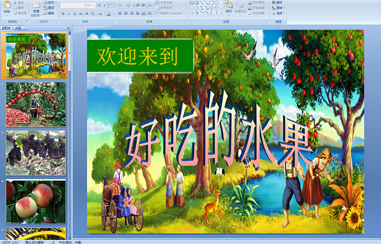381x244 pixels.
Task: Toggle bold formatting
Action: point(63,14)
